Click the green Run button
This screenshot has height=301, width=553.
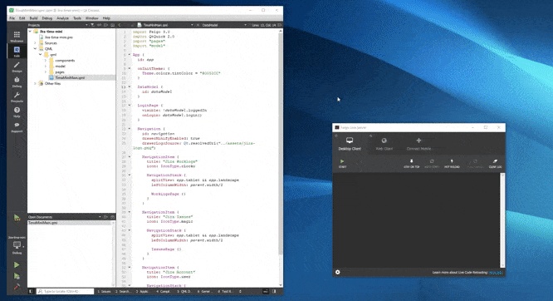pos(17,264)
